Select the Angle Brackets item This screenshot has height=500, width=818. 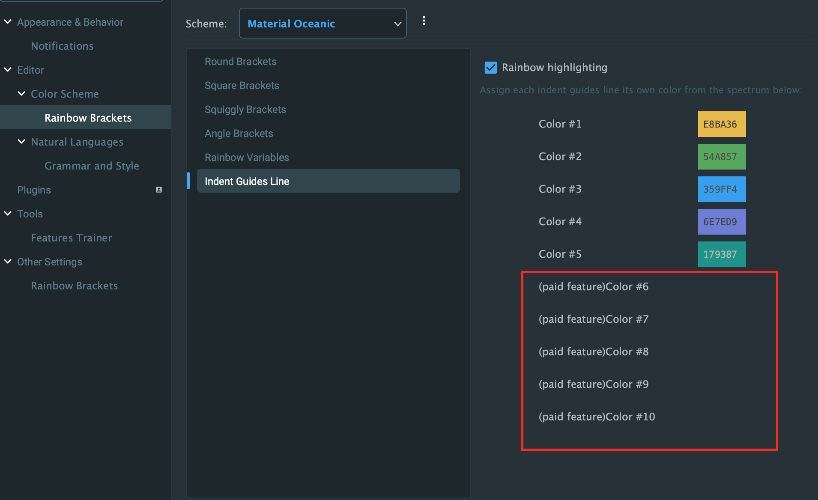pyautogui.click(x=239, y=133)
